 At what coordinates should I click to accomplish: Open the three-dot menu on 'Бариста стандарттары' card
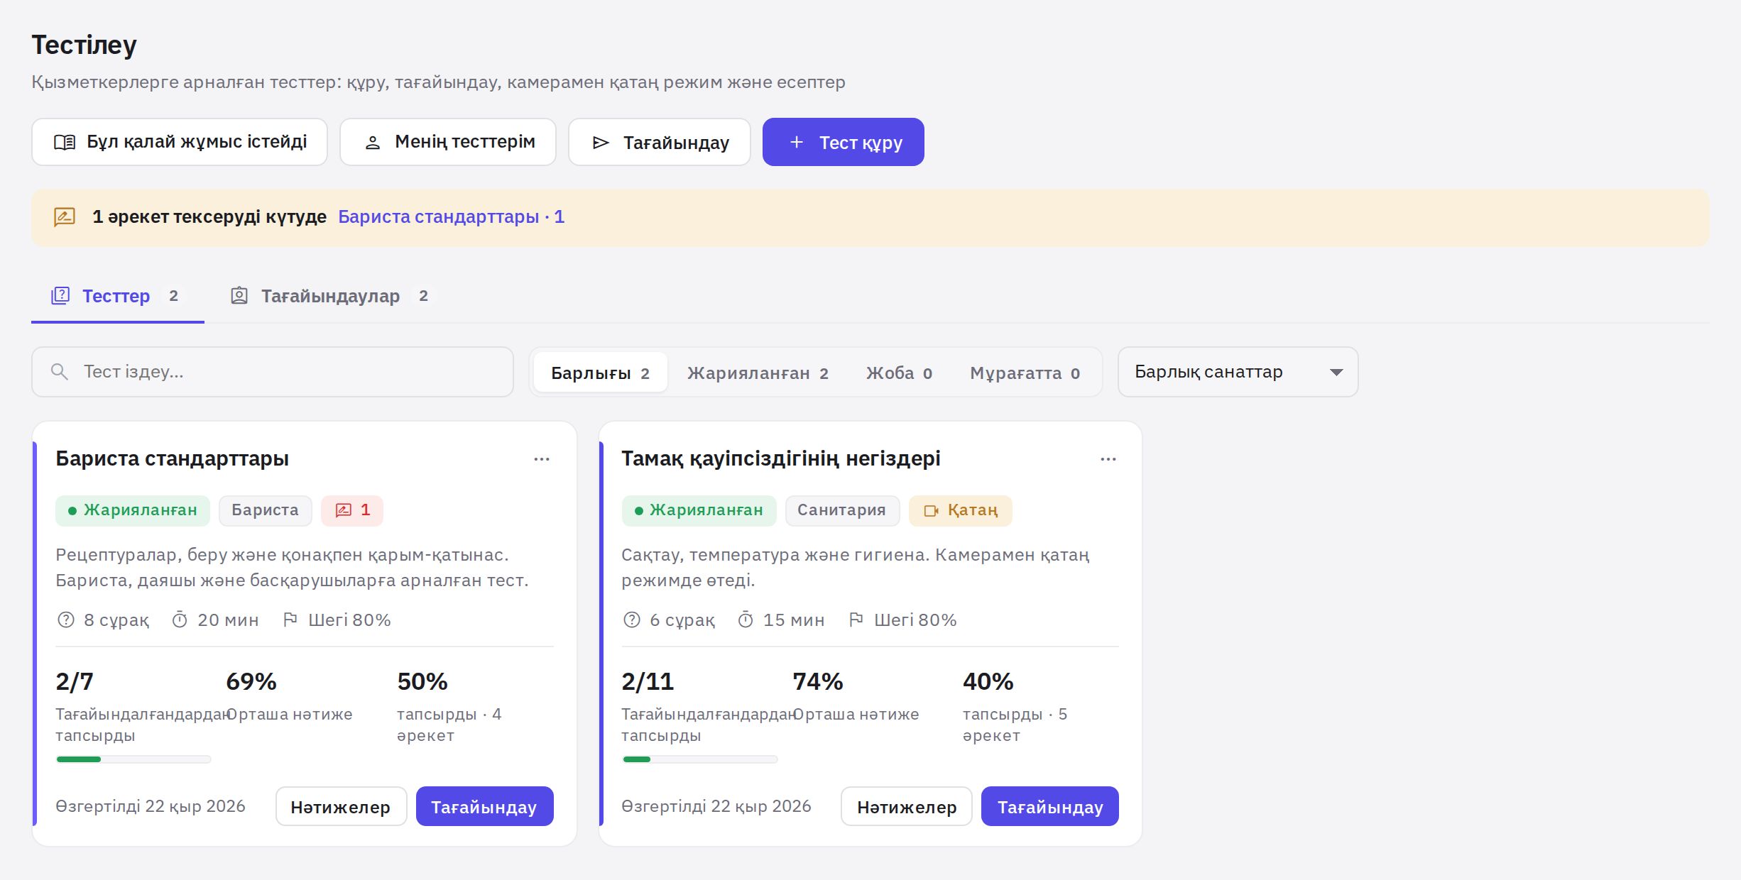point(542,459)
